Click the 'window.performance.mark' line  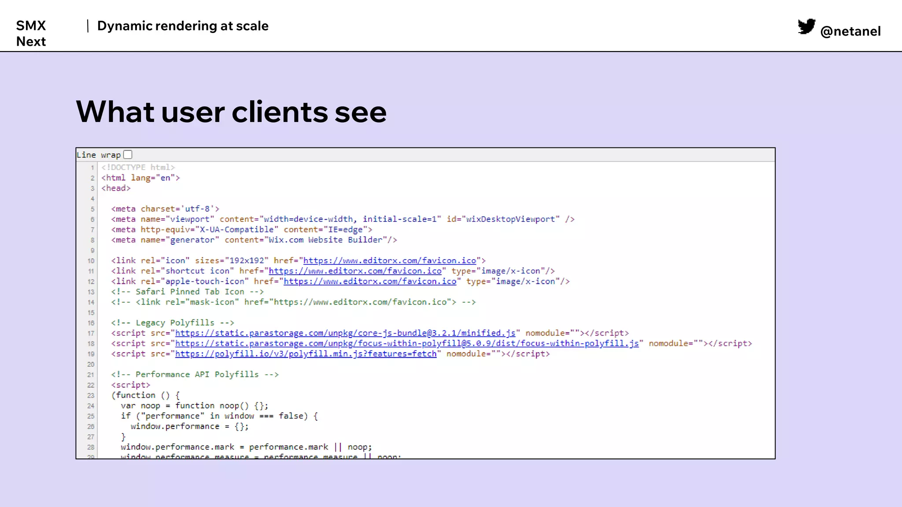(x=247, y=447)
